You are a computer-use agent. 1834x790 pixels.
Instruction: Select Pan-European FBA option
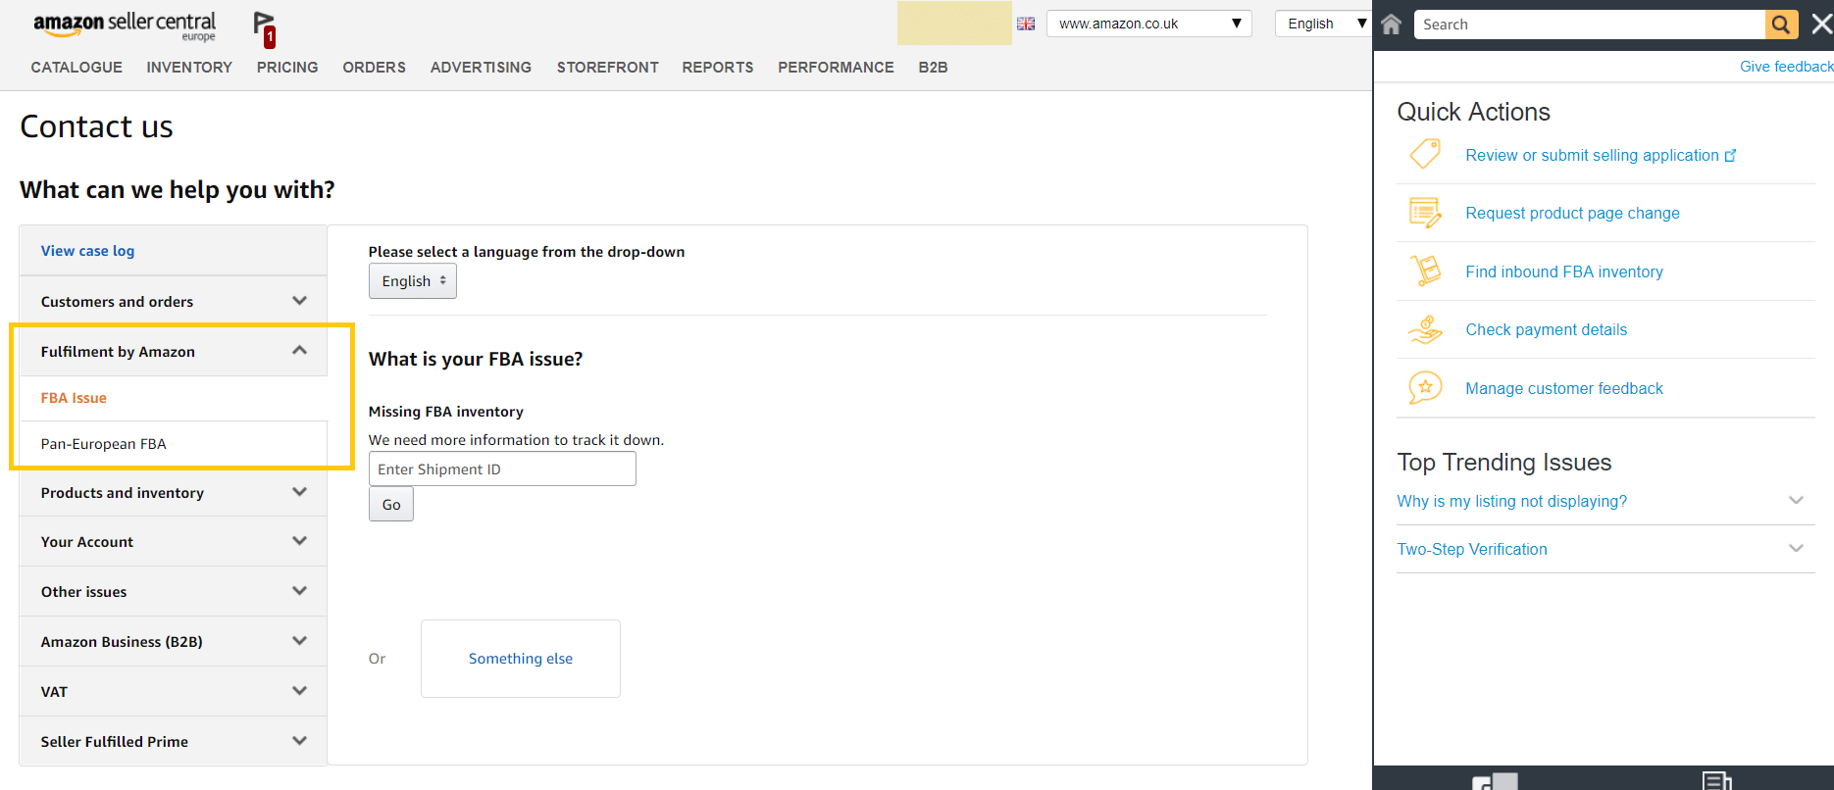103,444
